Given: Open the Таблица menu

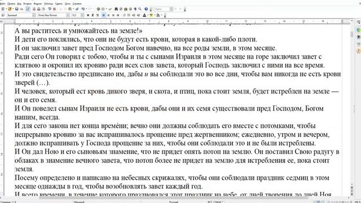Looking at the screenshot, I should tap(49, 4).
